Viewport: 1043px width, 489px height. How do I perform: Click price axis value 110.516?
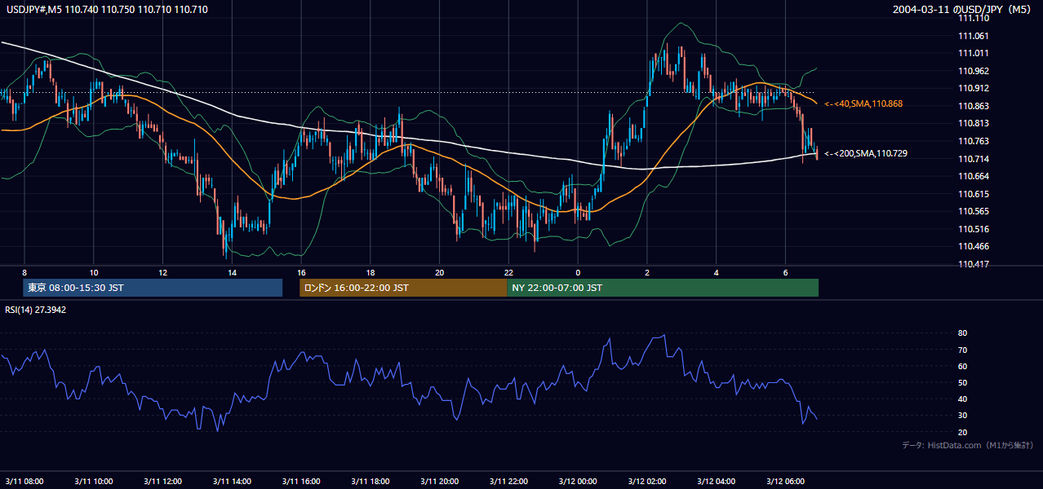pyautogui.click(x=973, y=229)
